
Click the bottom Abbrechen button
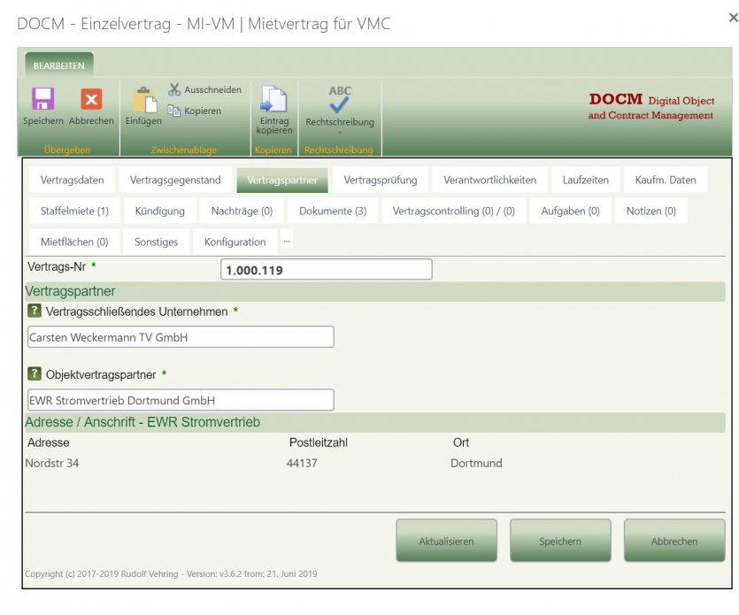click(674, 541)
